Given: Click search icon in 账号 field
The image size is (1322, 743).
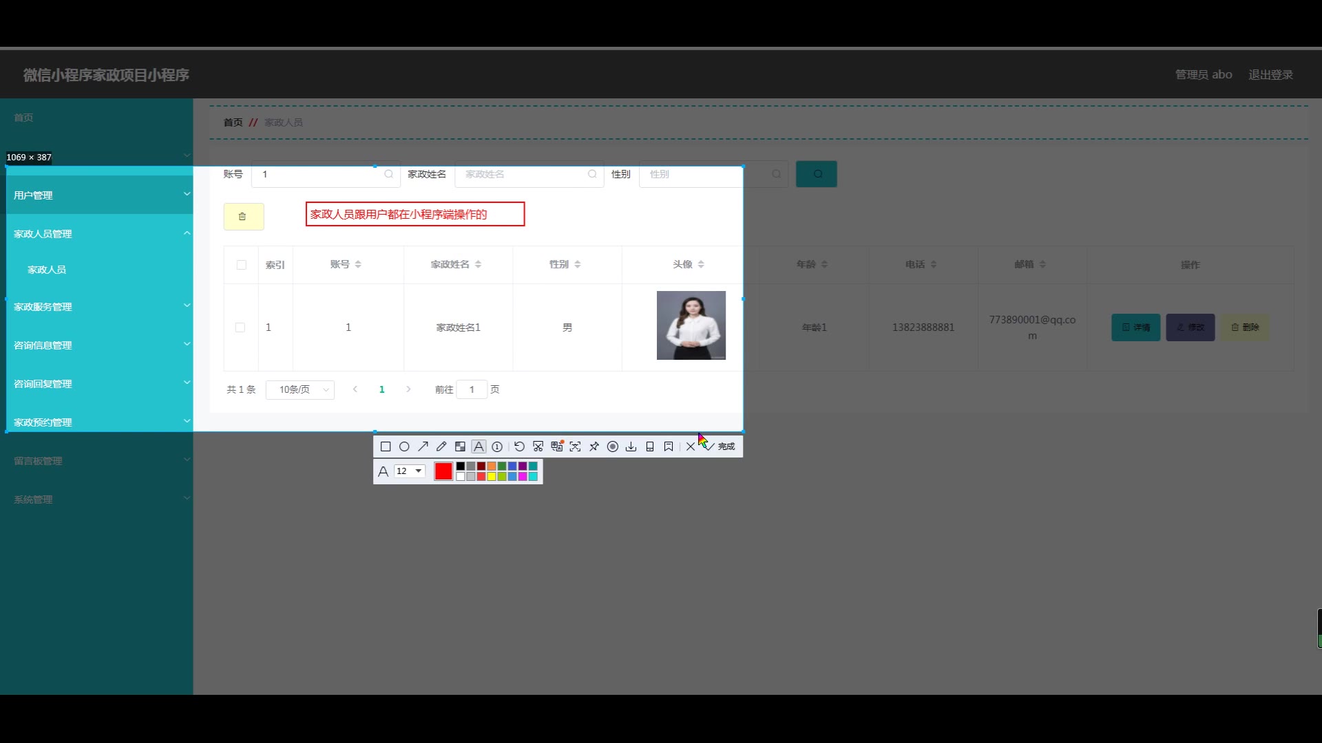Looking at the screenshot, I should [x=389, y=174].
